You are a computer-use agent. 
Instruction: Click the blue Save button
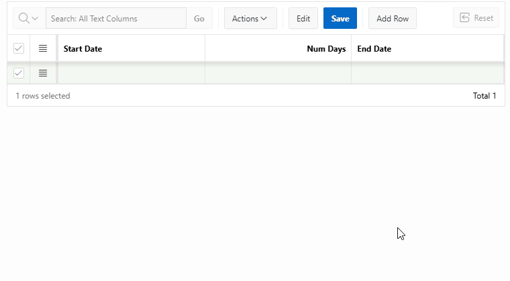[x=340, y=19]
